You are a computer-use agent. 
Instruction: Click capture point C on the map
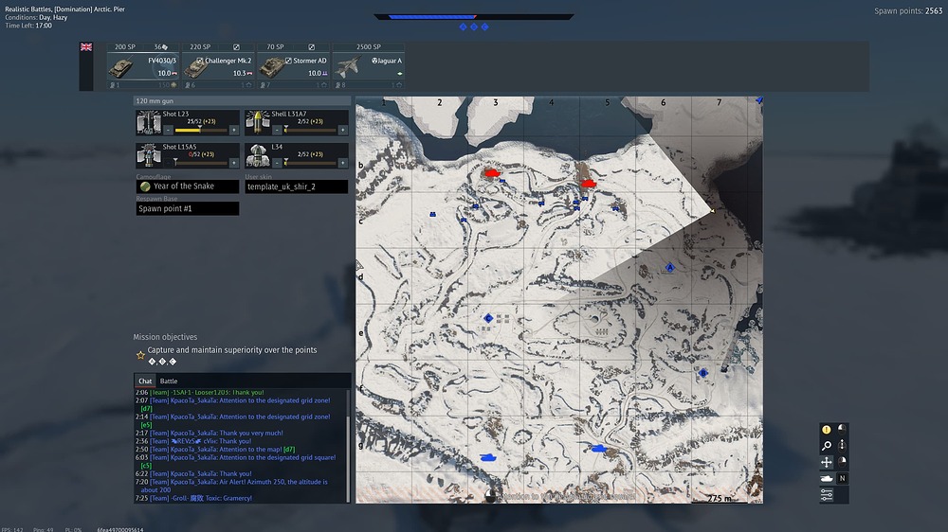pos(488,318)
